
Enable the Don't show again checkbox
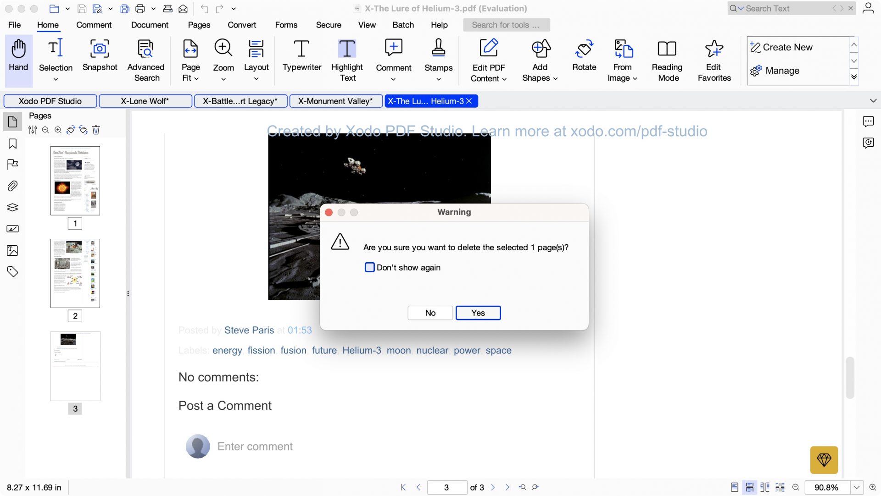click(x=369, y=267)
